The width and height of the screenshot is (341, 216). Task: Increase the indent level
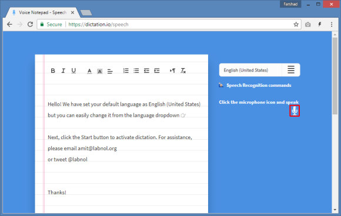click(157, 70)
